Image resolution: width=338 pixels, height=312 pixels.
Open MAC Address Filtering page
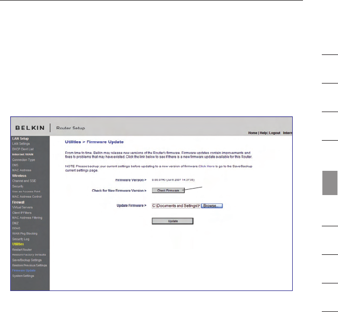click(27, 218)
